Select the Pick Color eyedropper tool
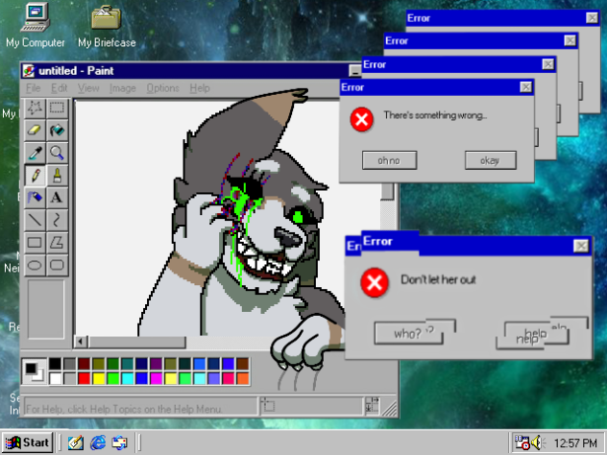Viewport: 607px width, 455px height. [35, 153]
